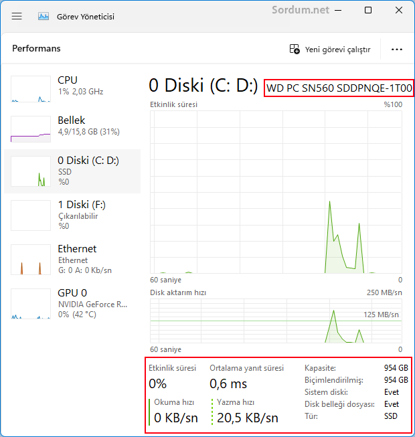
Task: Select the GPU 0 item
Action: [x=72, y=304]
